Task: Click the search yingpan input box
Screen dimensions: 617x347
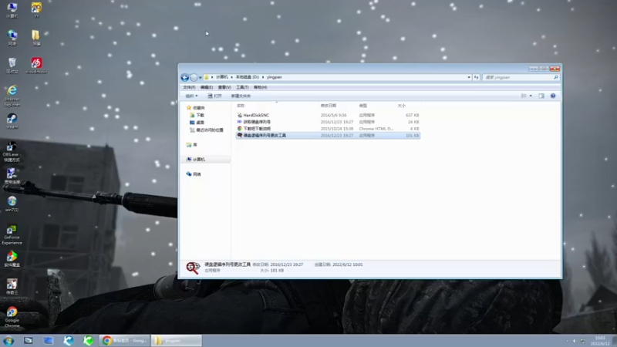Action: (x=517, y=78)
